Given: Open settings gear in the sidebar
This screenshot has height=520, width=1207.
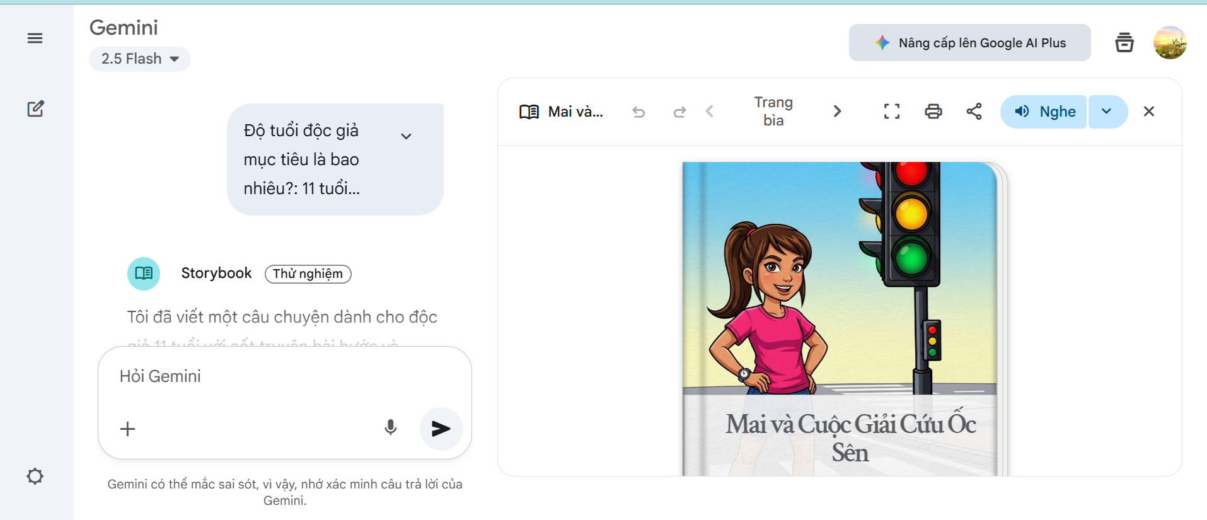Looking at the screenshot, I should point(35,476).
